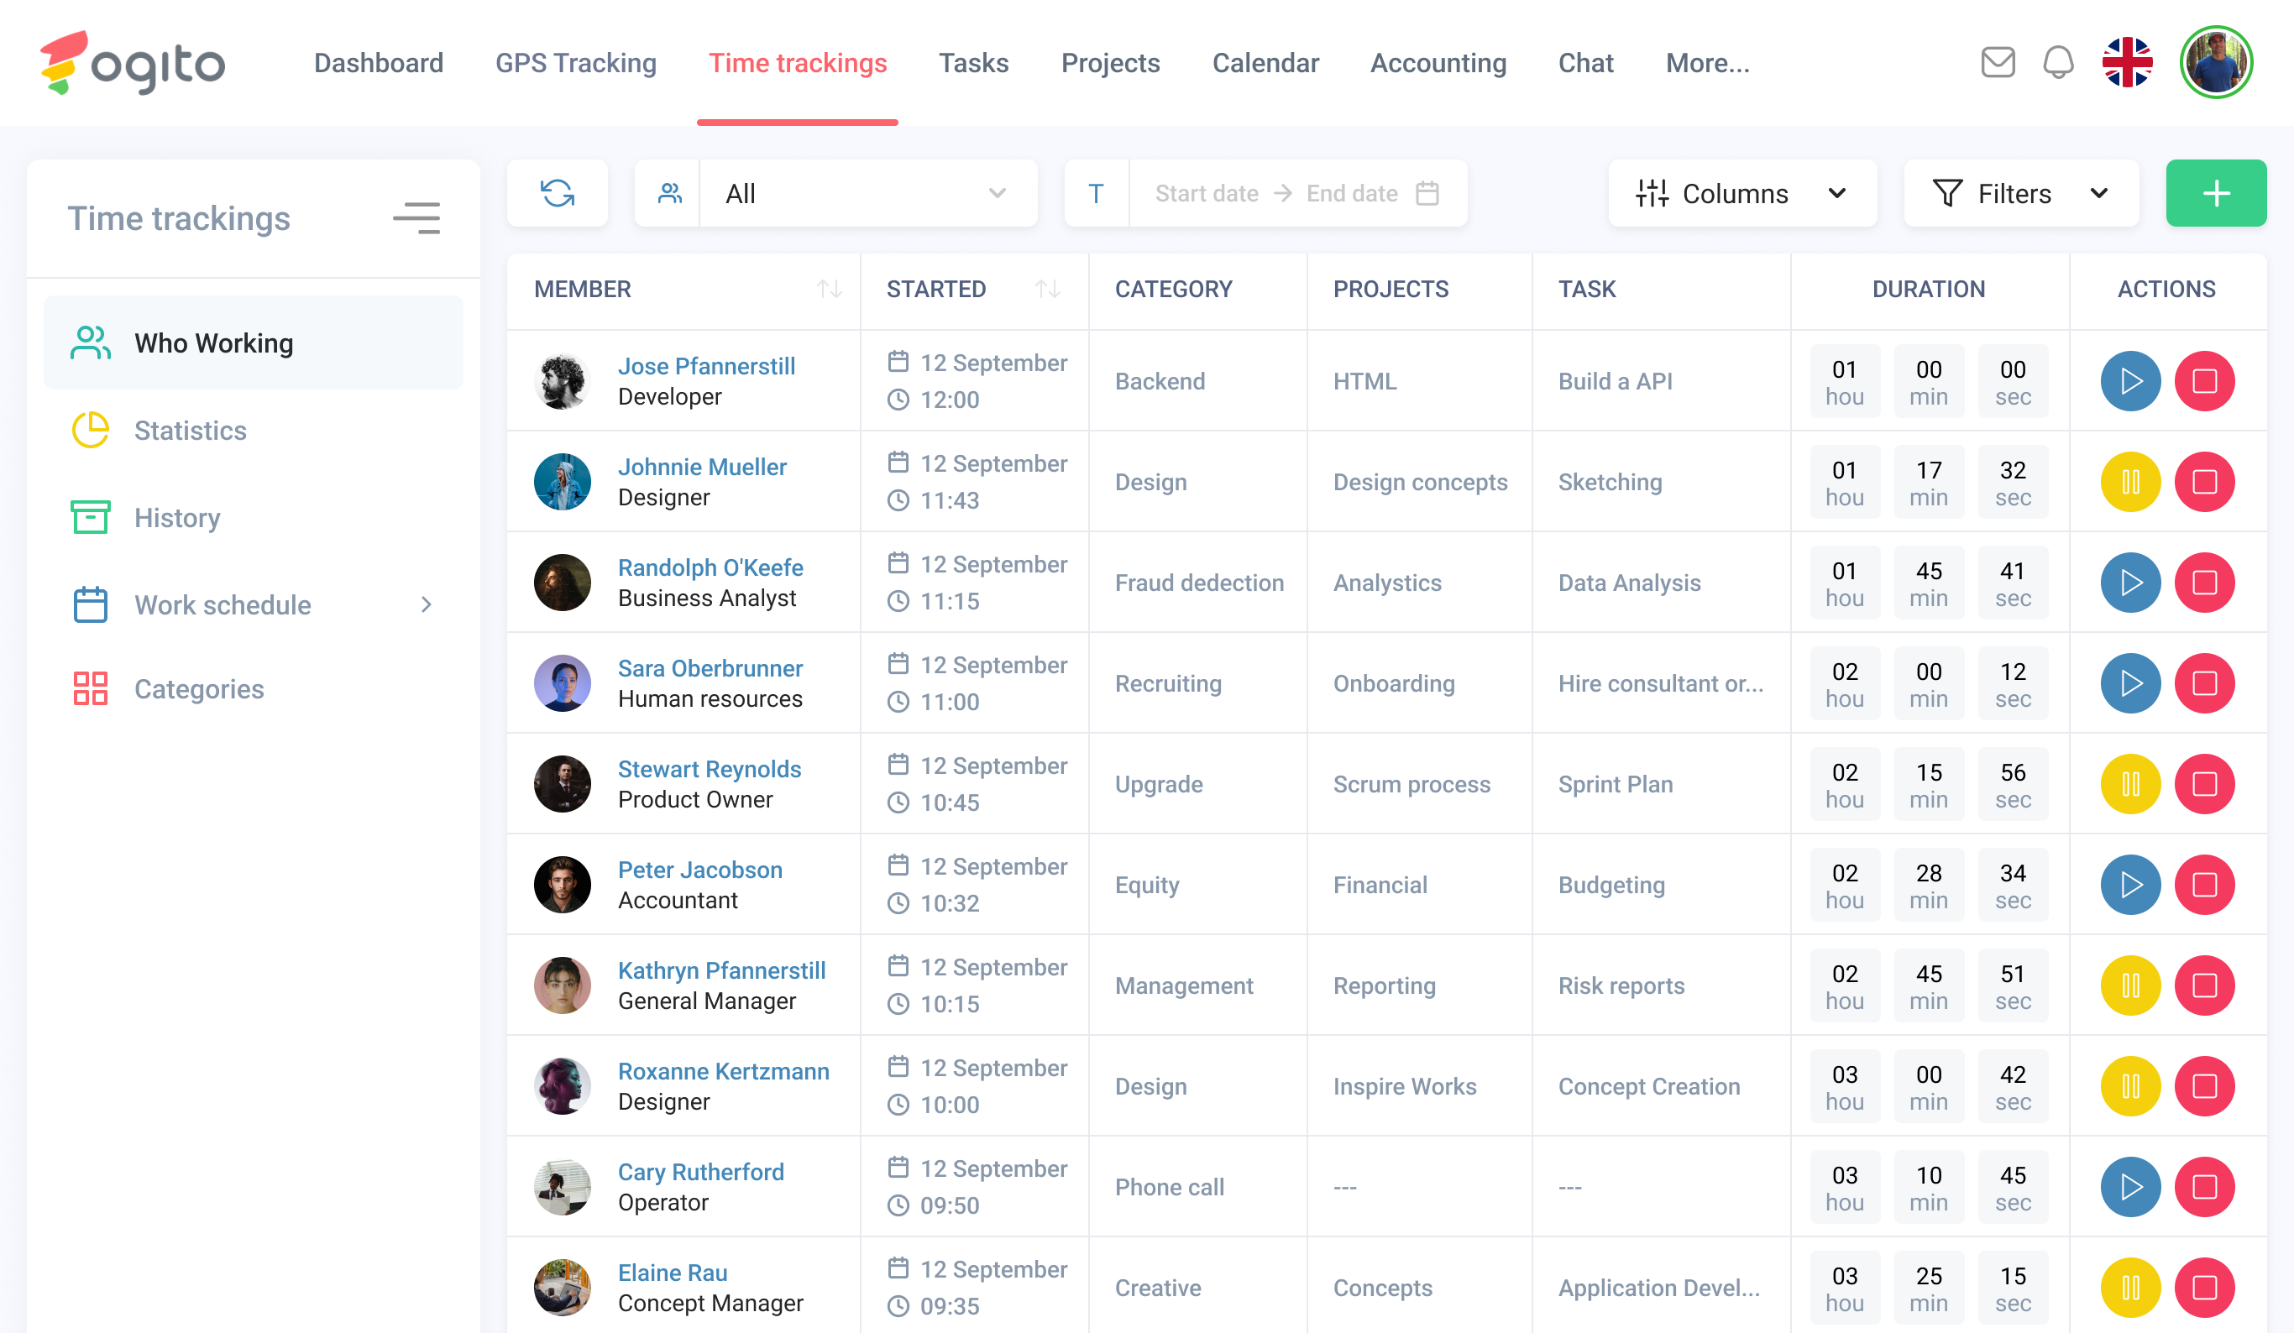
Task: Pause Stewart Reynolds' running timer
Action: tap(2130, 784)
